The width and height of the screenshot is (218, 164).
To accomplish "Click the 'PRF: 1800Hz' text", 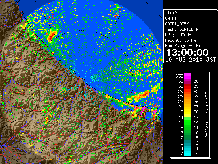I will [x=178, y=35].
